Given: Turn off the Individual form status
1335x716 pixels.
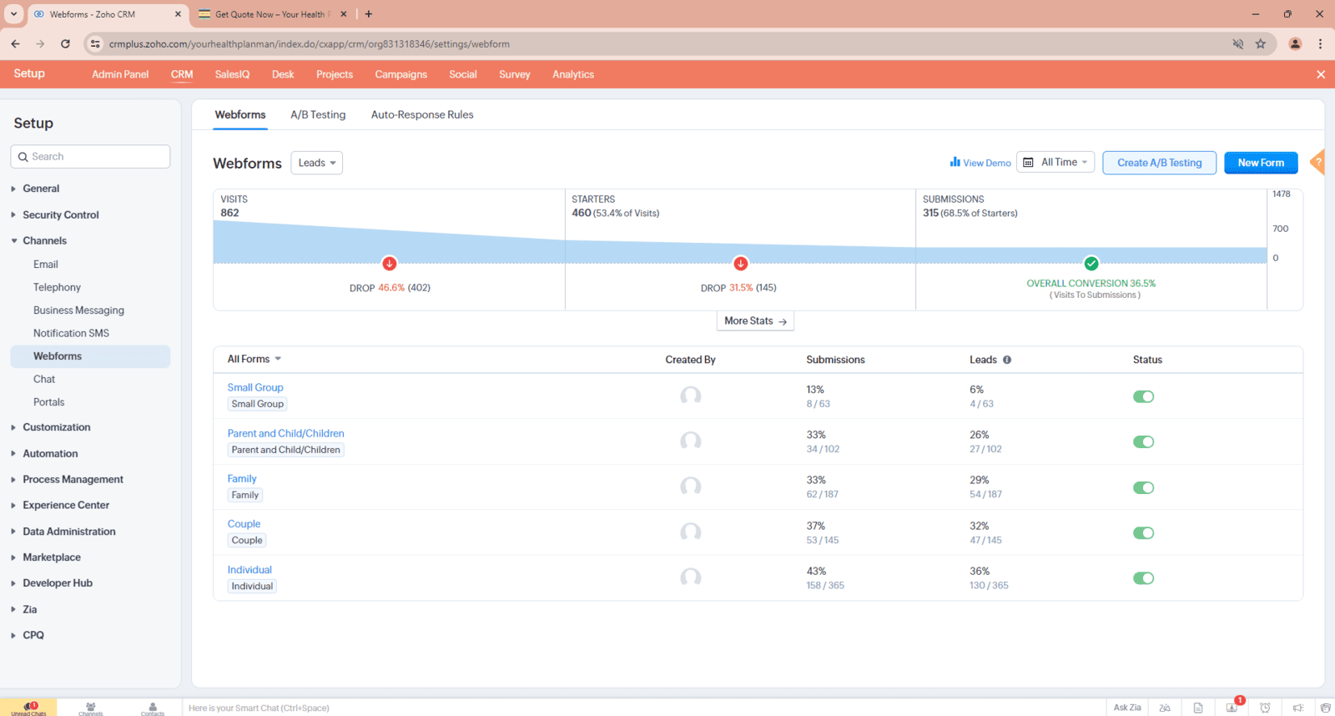Looking at the screenshot, I should (x=1143, y=578).
